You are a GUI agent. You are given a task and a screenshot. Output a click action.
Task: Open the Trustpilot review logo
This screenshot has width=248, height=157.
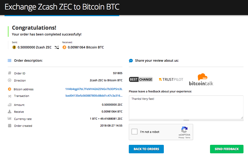(x=171, y=79)
